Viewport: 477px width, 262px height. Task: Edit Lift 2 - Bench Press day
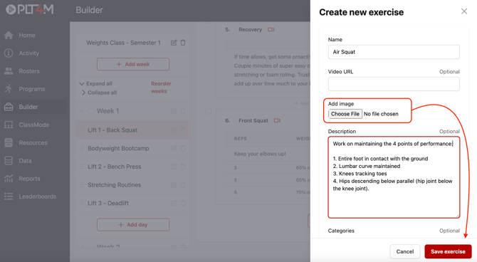174,167
